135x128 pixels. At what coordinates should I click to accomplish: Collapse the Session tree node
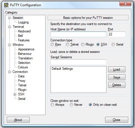point(9,18)
